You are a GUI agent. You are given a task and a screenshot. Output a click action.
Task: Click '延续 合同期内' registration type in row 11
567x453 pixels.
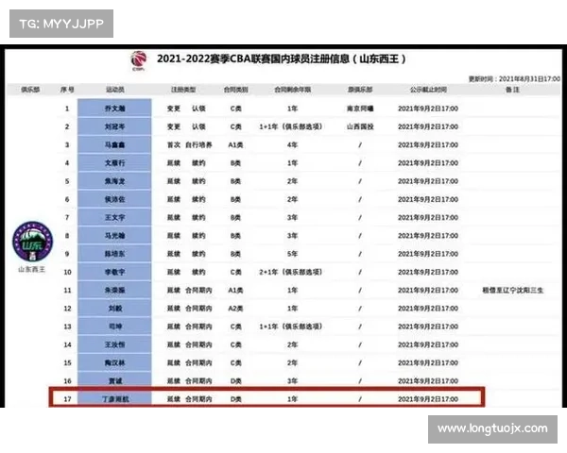tap(190, 290)
